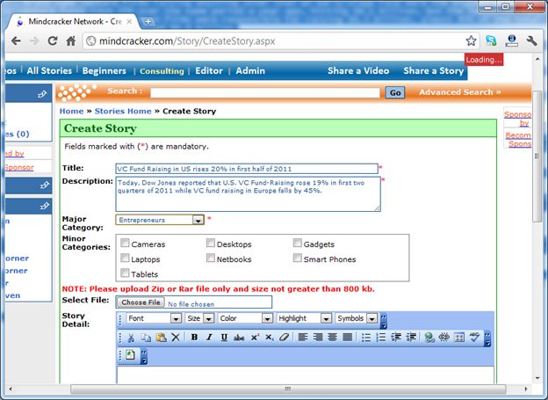
Task: Follow the Home breadcrumb link
Action: pyautogui.click(x=71, y=112)
